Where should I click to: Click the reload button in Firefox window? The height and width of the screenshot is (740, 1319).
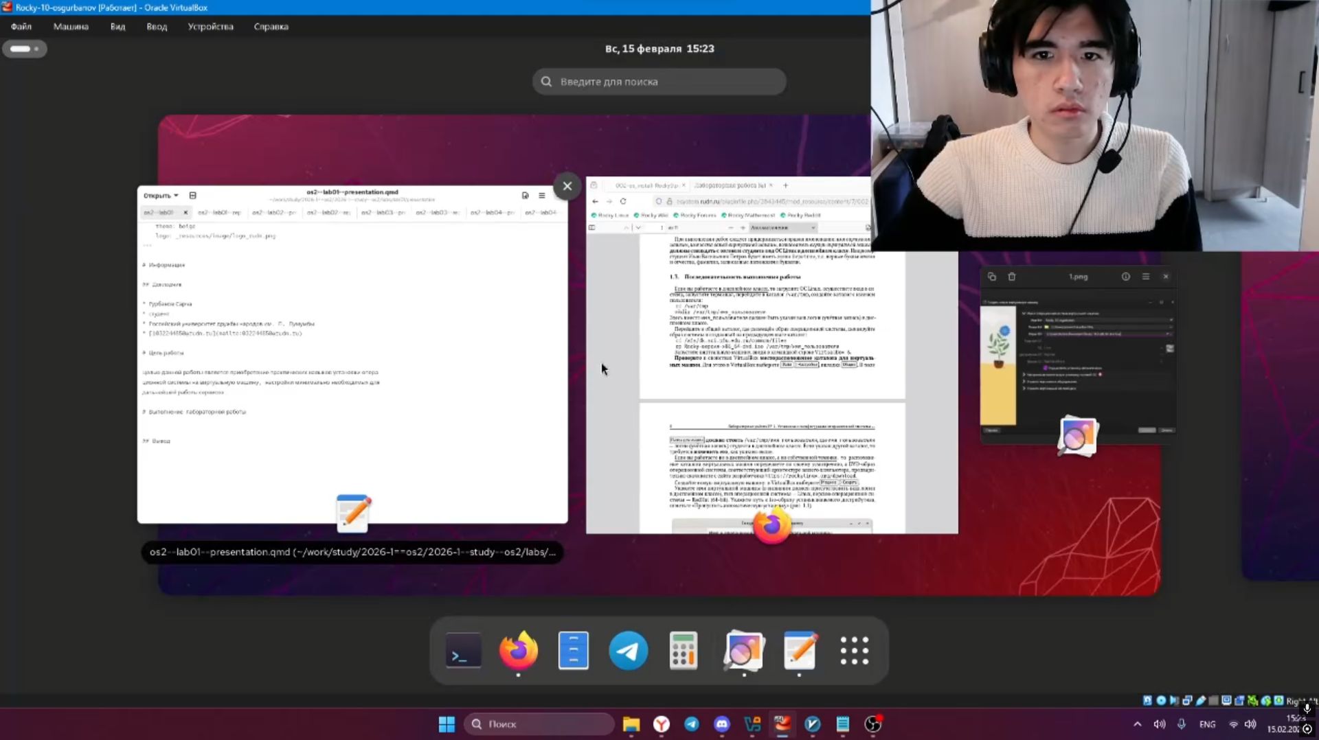click(x=623, y=201)
